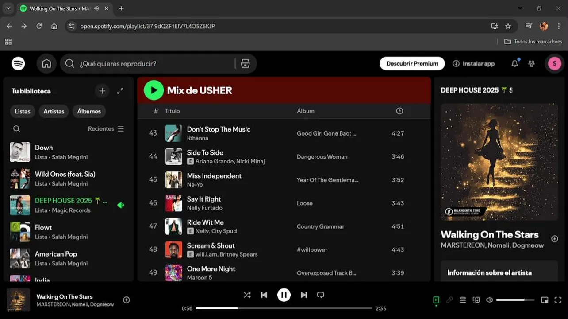Image resolution: width=568 pixels, height=319 pixels.
Task: Open the user profile avatar
Action: pyautogui.click(x=555, y=64)
